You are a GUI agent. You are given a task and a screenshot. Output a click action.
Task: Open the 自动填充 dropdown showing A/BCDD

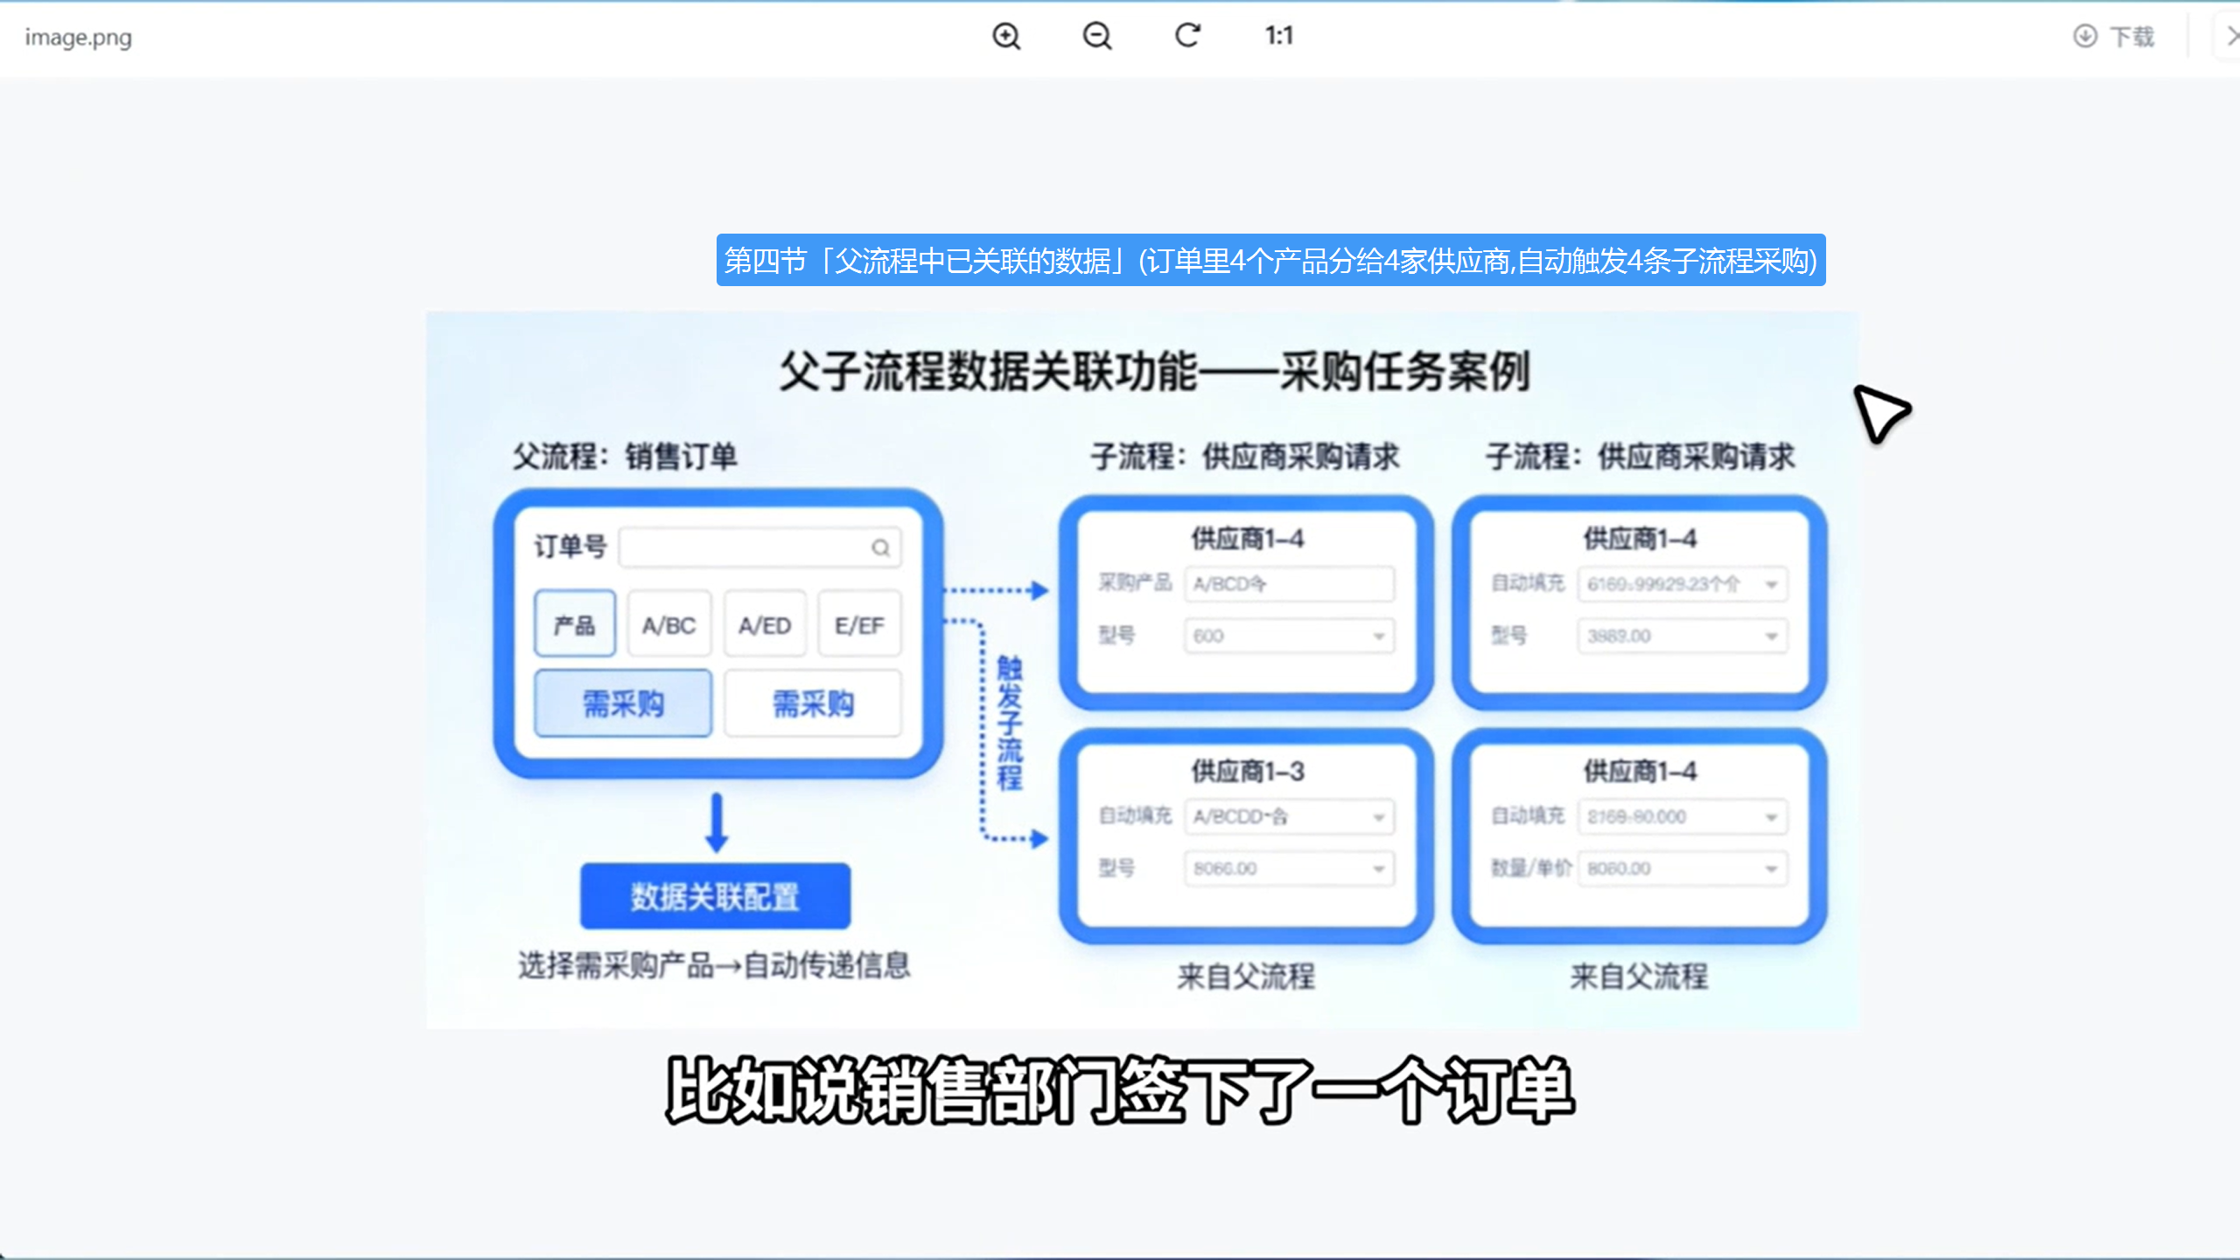coord(1290,816)
